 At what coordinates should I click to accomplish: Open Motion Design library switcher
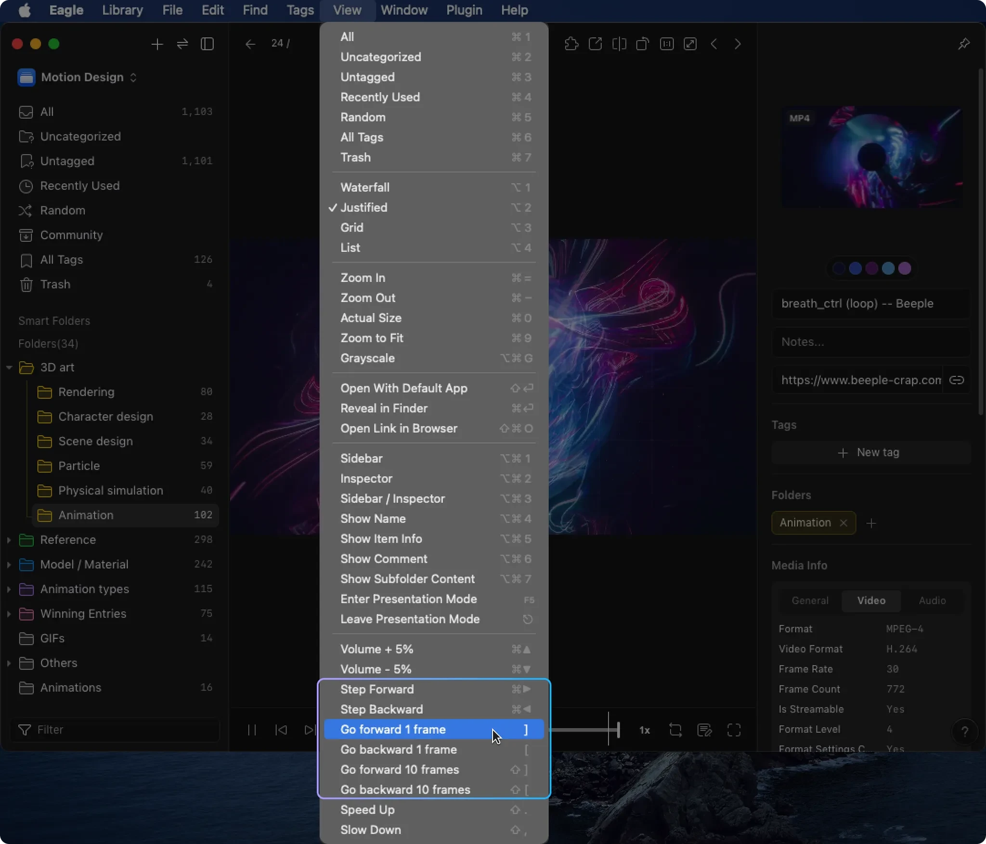77,77
